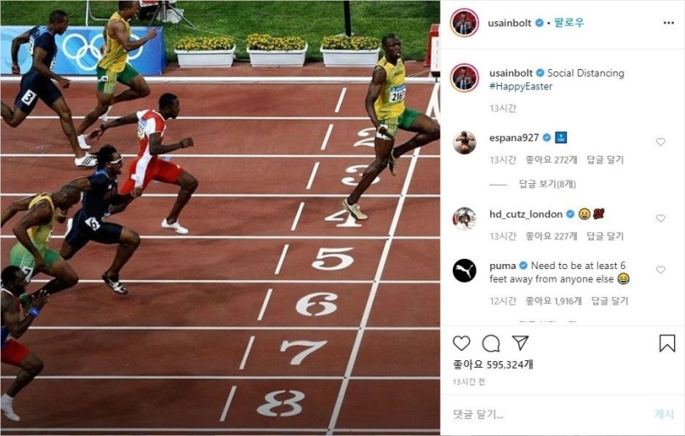Open puma's profile avatar
The height and width of the screenshot is (436, 685).
coord(465,271)
